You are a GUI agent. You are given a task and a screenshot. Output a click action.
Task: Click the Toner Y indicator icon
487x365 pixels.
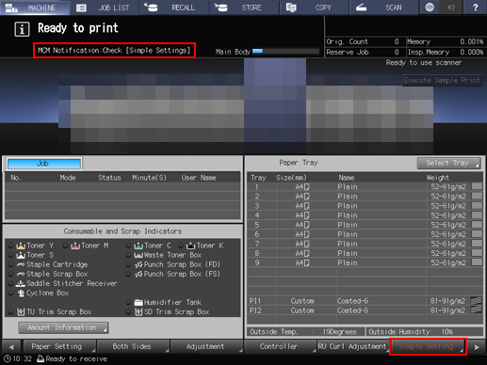(21, 246)
